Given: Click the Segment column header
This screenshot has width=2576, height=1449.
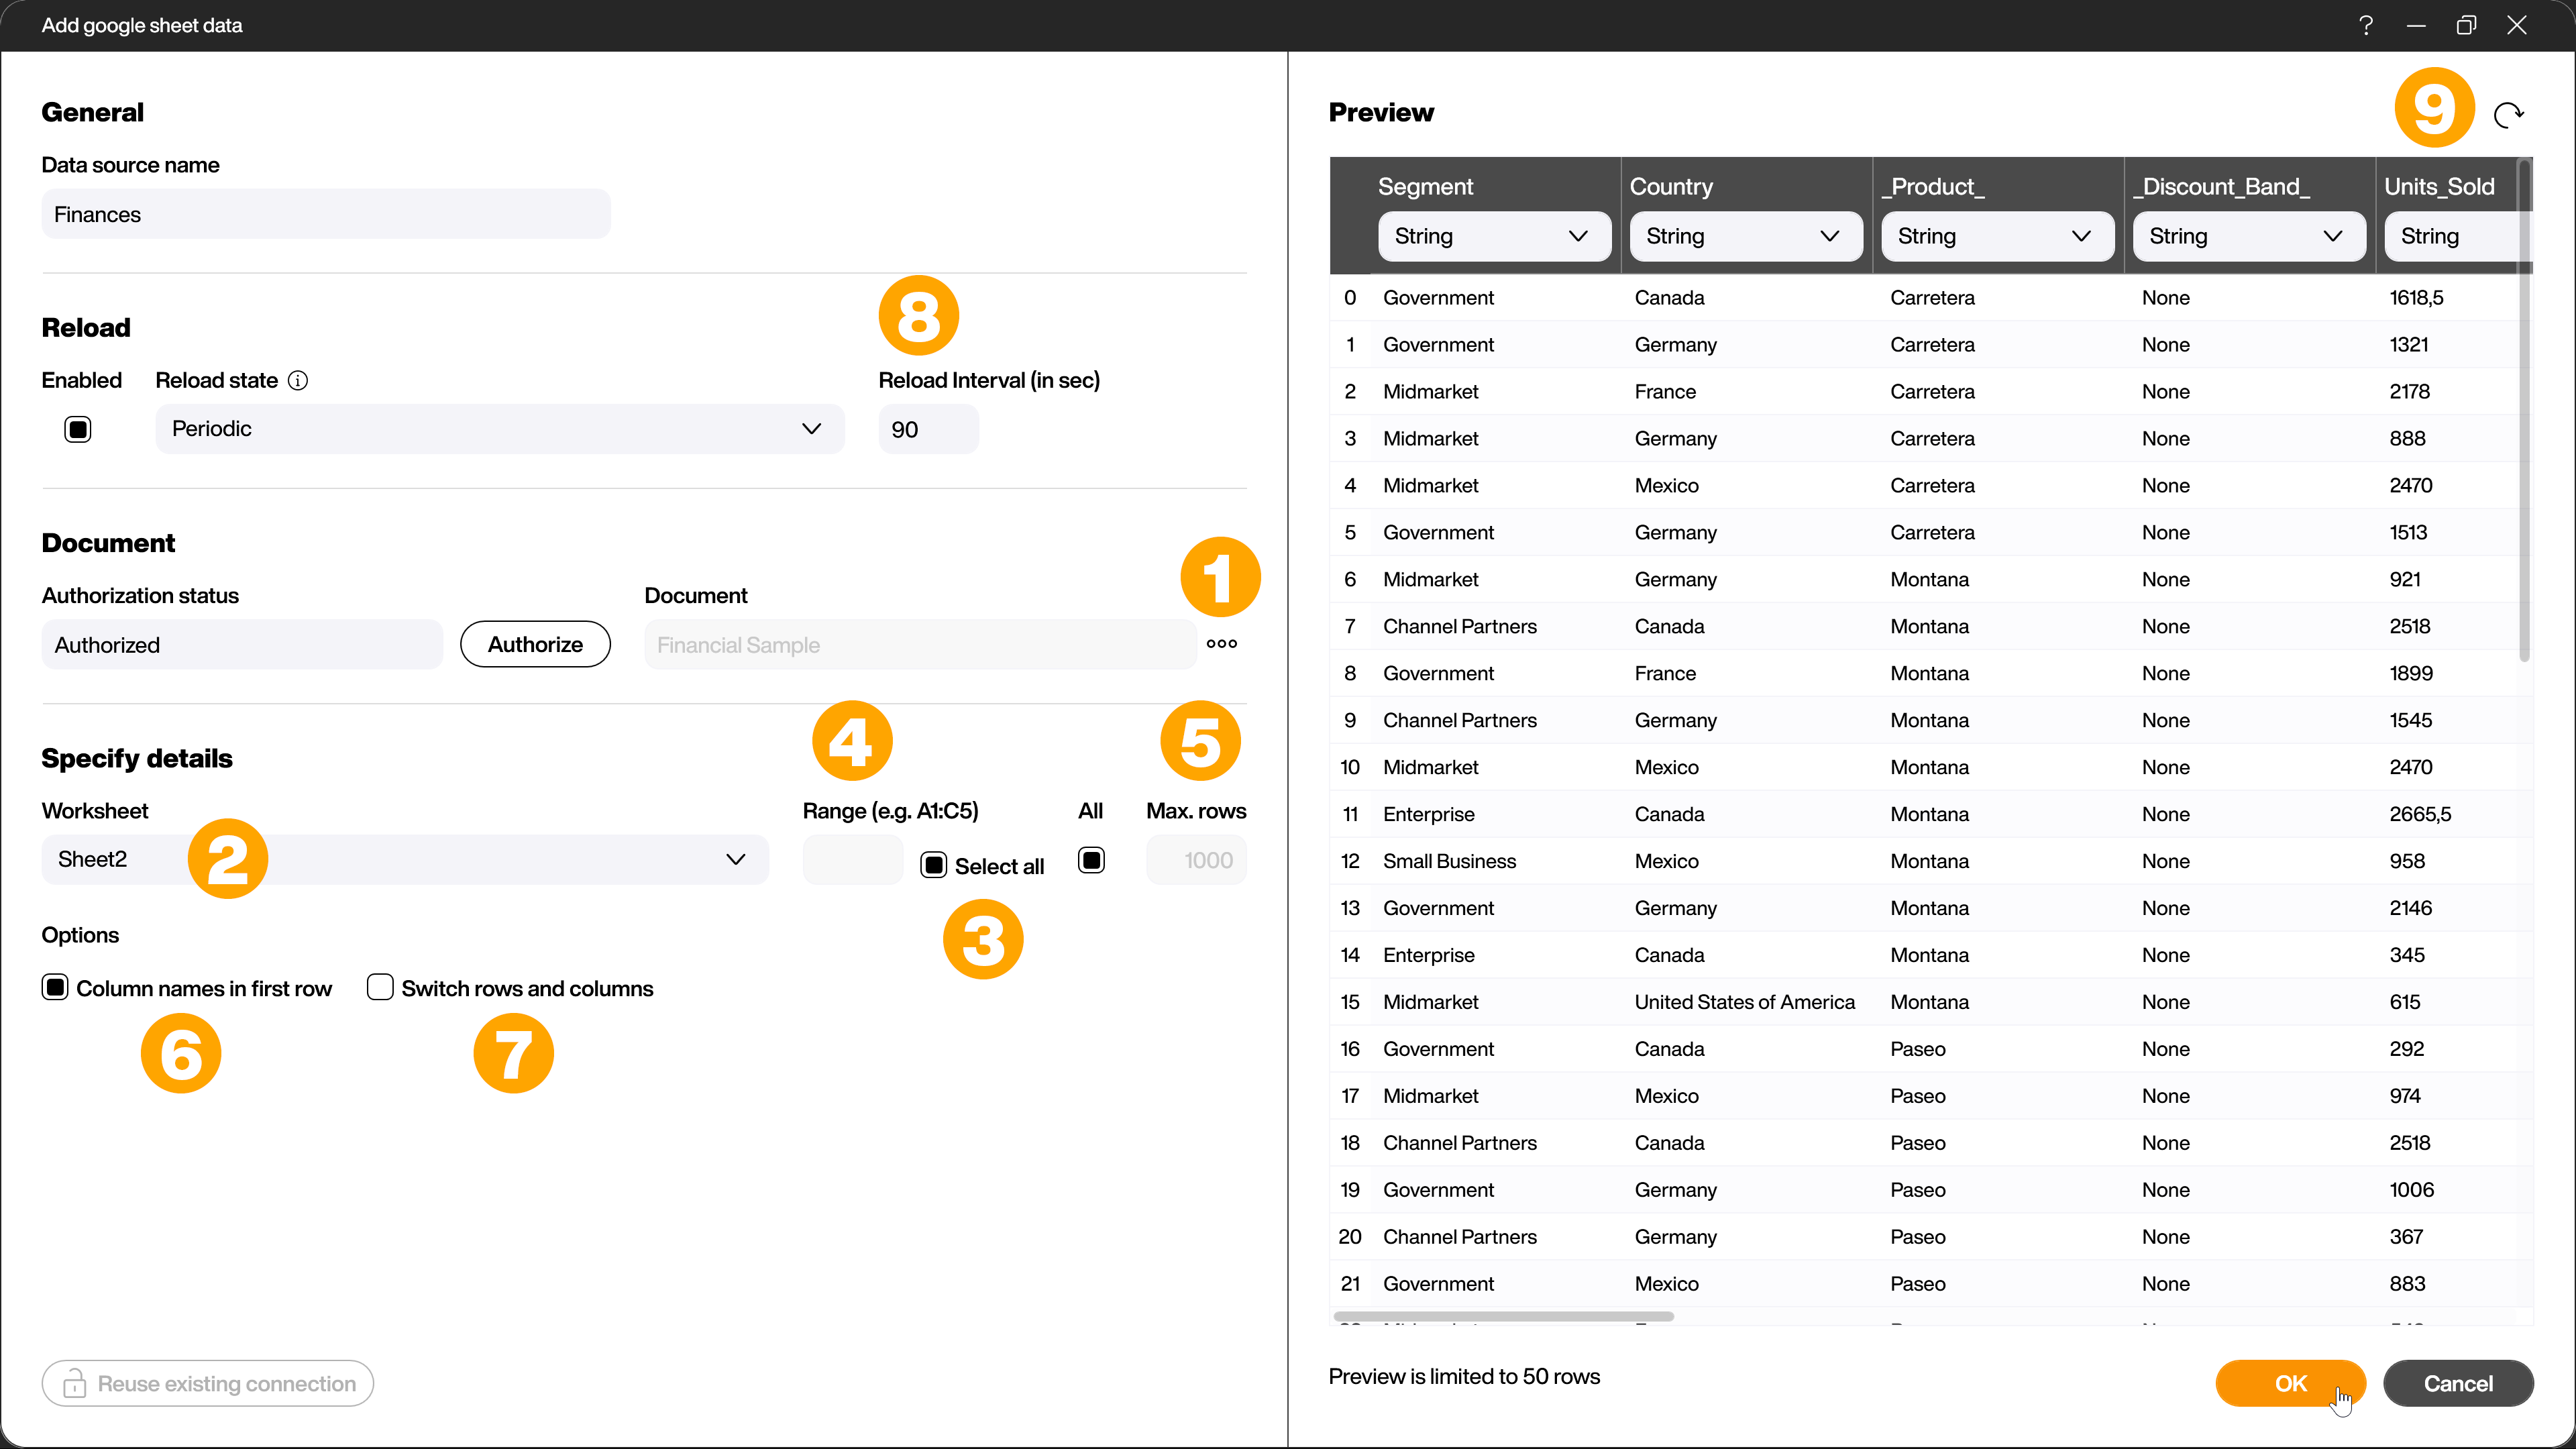Looking at the screenshot, I should (x=1425, y=187).
